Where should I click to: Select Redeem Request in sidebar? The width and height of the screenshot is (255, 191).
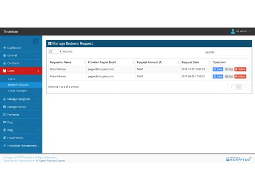point(21,85)
